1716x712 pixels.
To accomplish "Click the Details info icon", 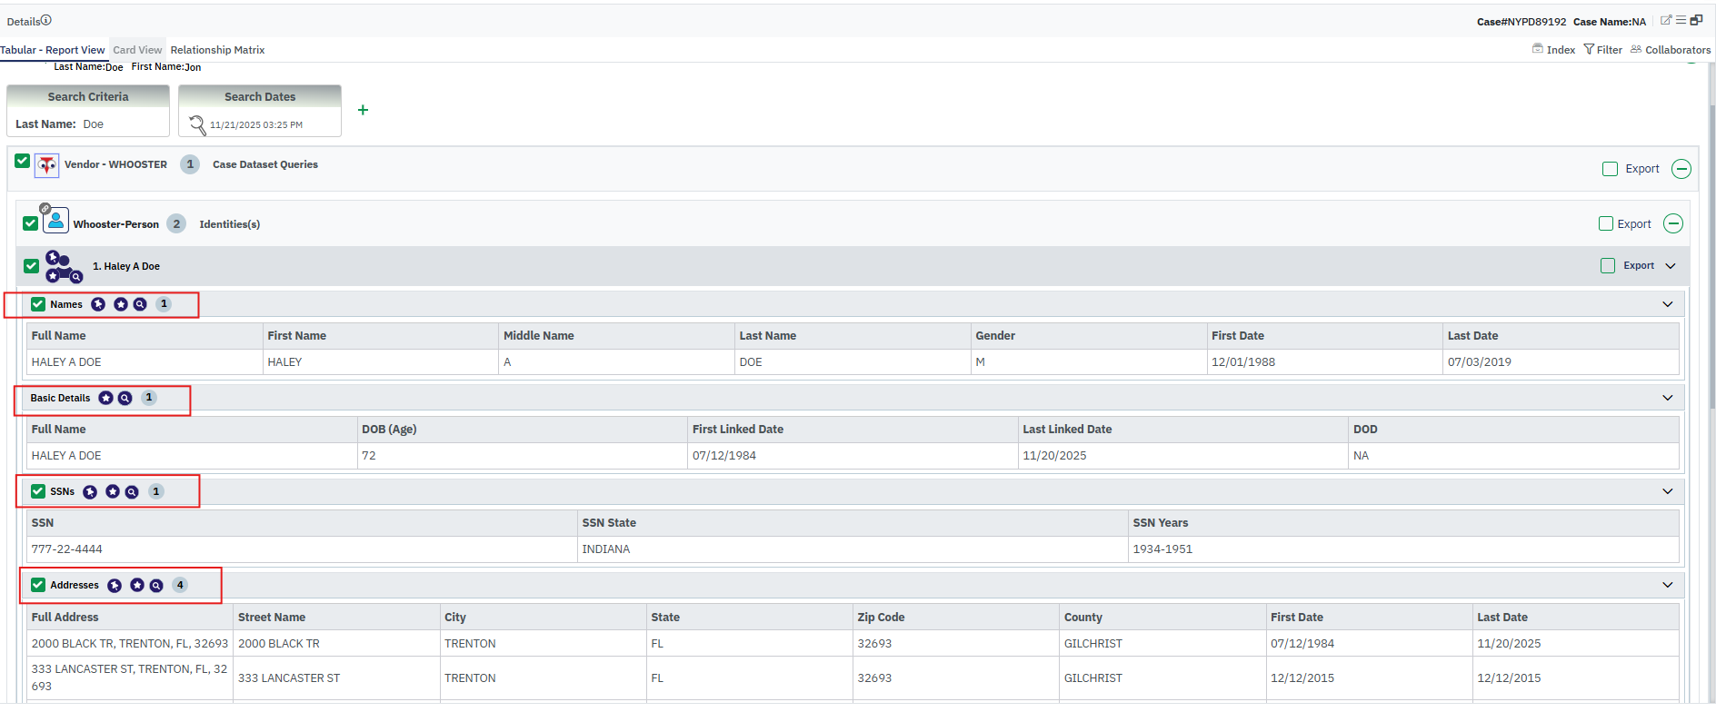I will pyautogui.click(x=46, y=20).
